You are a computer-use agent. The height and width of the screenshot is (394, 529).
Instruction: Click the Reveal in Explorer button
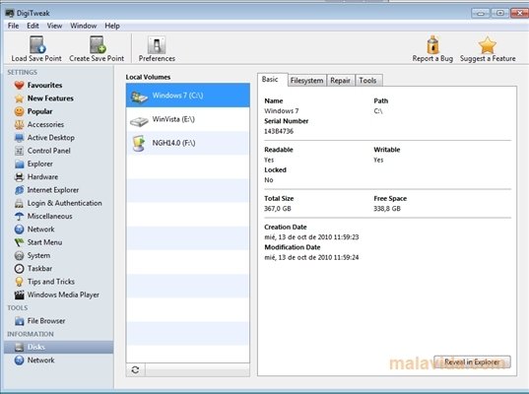472,361
